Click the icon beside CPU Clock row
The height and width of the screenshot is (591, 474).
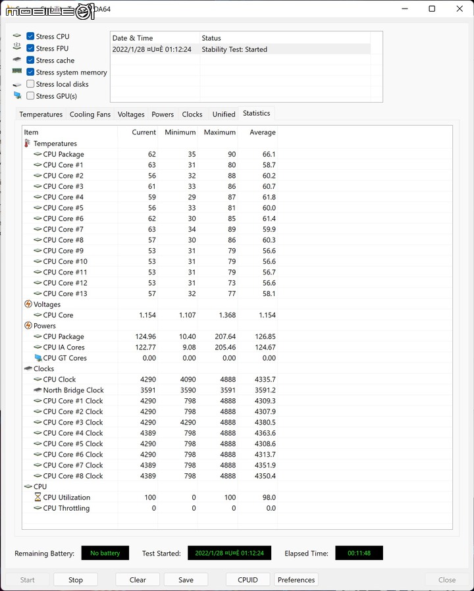pos(38,379)
